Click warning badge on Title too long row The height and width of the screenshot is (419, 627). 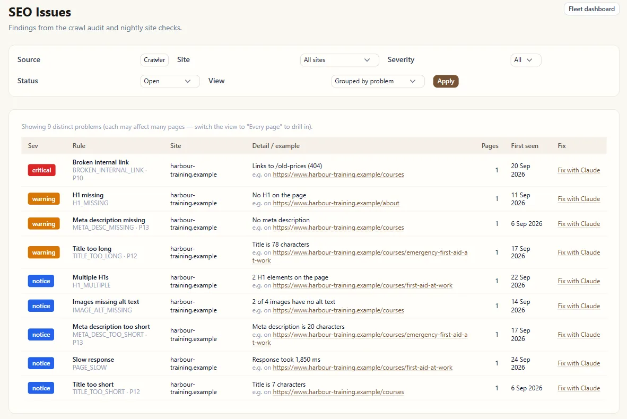(43, 252)
